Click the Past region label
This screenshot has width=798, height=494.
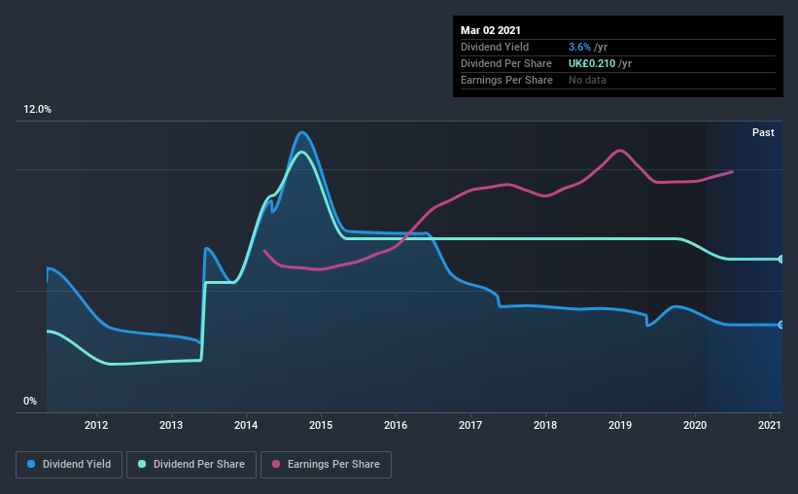pos(763,132)
